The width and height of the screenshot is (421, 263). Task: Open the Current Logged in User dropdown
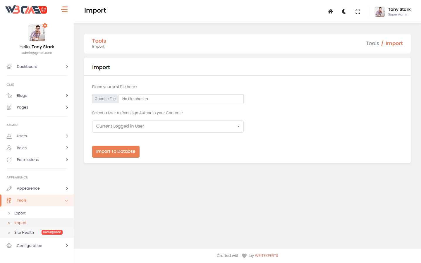point(168,126)
